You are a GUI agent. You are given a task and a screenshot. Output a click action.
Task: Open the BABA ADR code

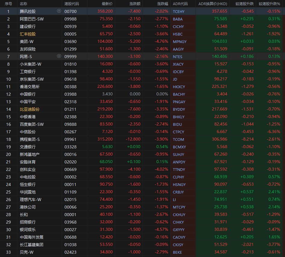[177, 19]
